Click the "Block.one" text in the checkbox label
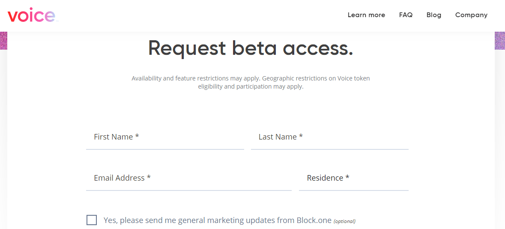Viewport: 505px width, 229px height. tap(314, 220)
